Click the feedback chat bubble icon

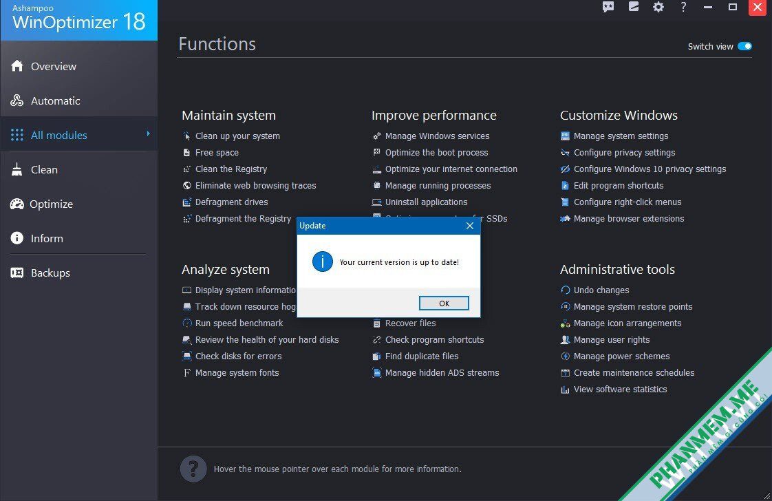[x=608, y=7]
